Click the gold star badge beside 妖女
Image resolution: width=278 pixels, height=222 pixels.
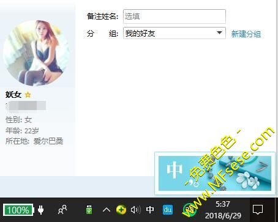[x=28, y=95]
